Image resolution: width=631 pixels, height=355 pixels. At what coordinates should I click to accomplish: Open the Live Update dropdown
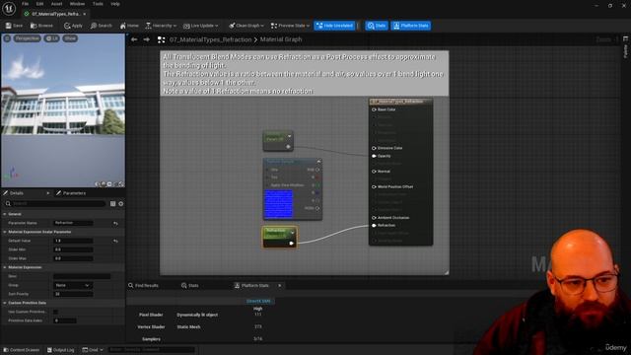[200, 26]
